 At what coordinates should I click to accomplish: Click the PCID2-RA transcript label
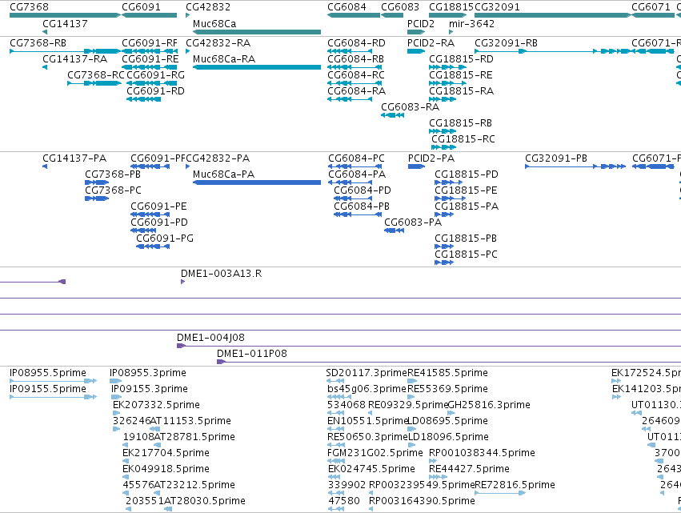(431, 43)
